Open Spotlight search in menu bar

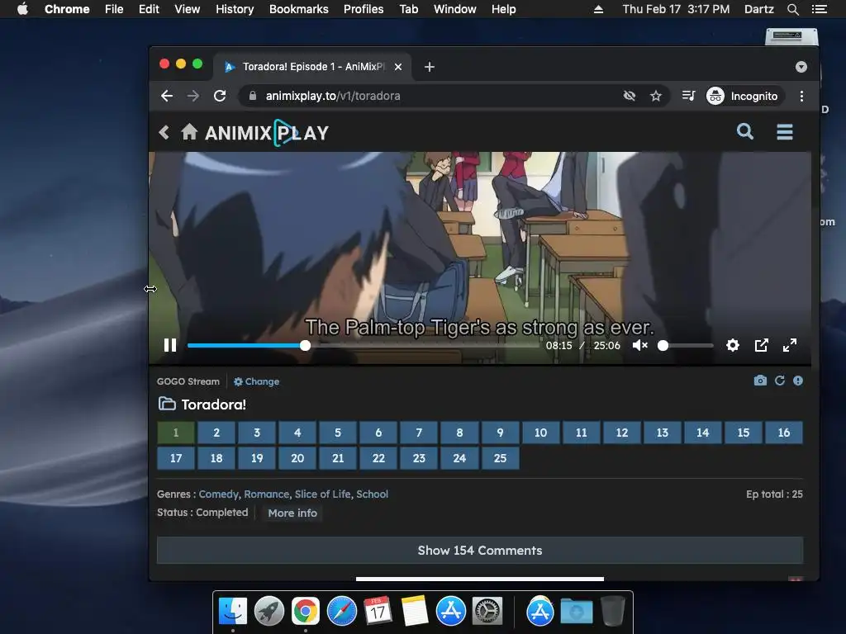(792, 9)
